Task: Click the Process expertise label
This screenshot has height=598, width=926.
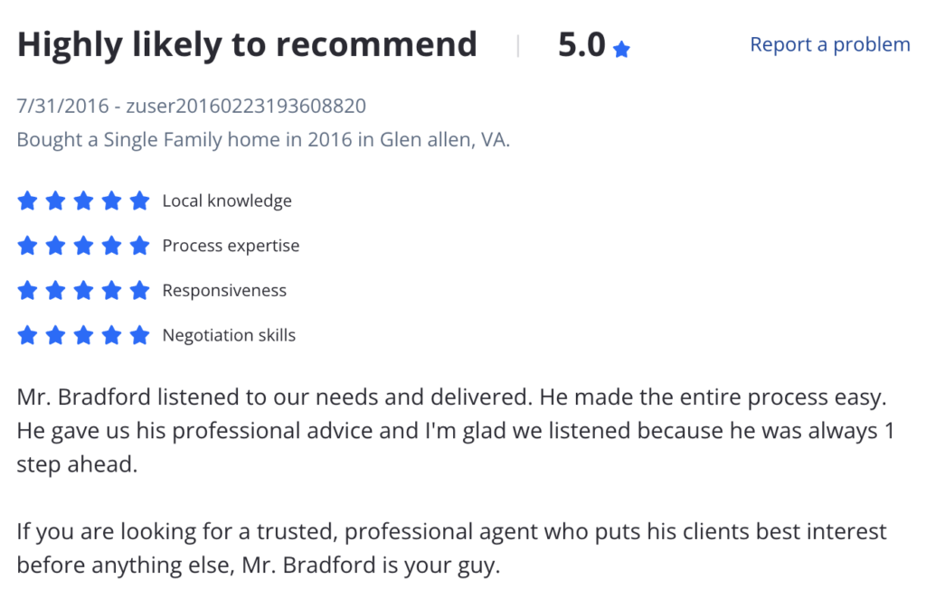Action: (231, 246)
